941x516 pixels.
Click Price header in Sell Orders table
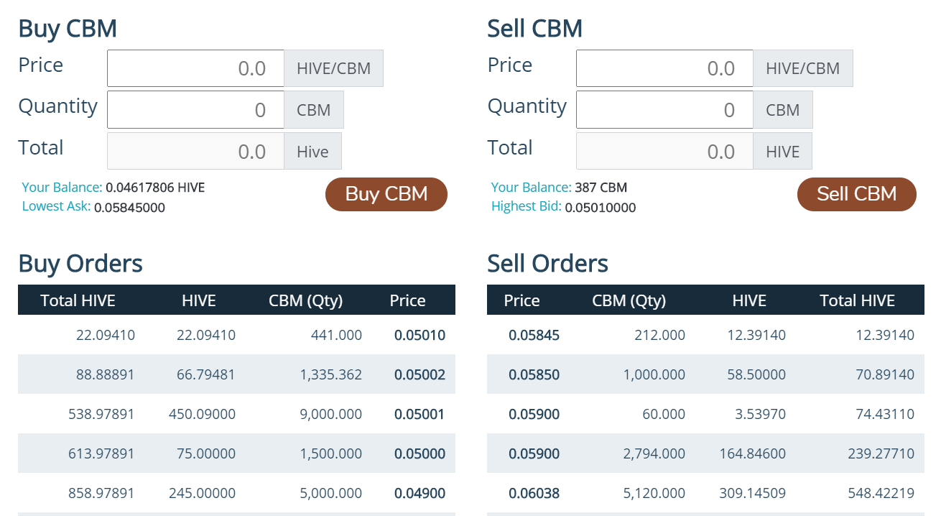click(x=522, y=300)
